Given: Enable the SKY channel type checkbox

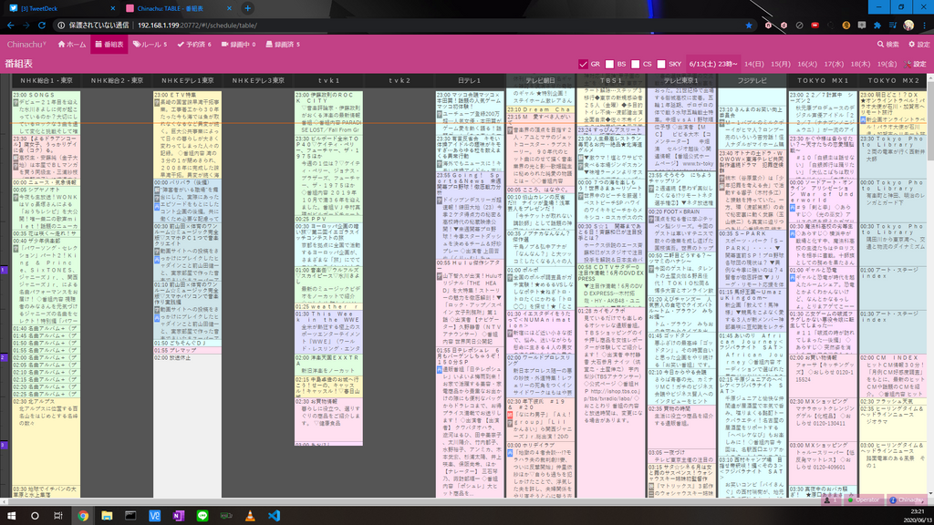Looking at the screenshot, I should coord(661,65).
